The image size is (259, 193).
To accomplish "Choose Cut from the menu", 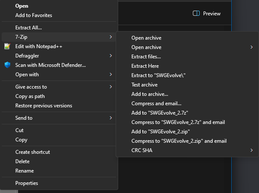I will [x=59, y=130].
